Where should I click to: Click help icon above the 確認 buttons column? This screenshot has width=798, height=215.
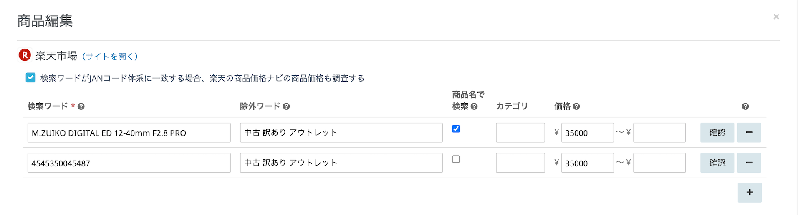(745, 106)
